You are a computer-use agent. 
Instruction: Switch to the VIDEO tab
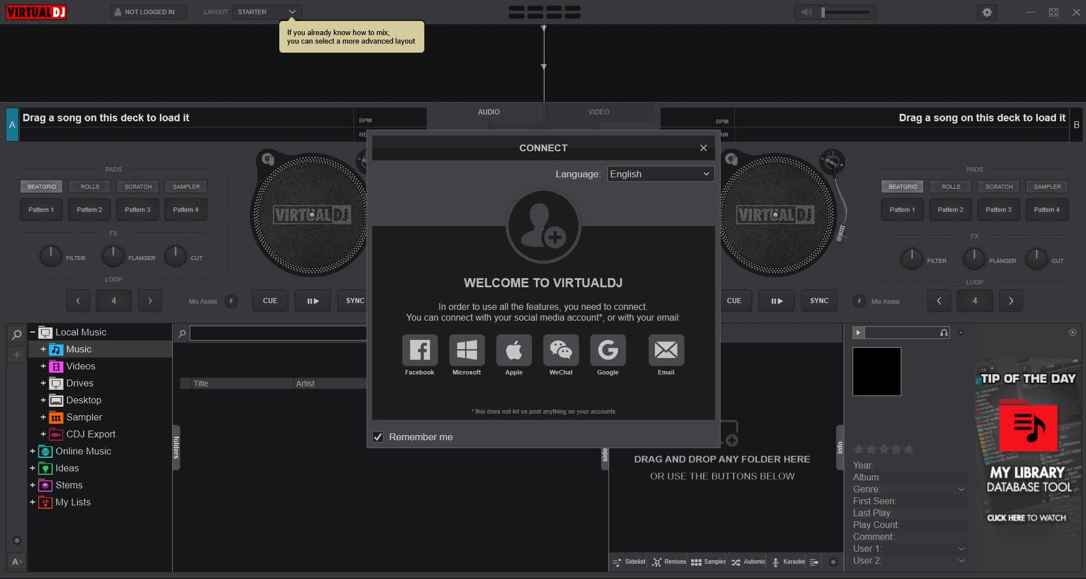[598, 112]
